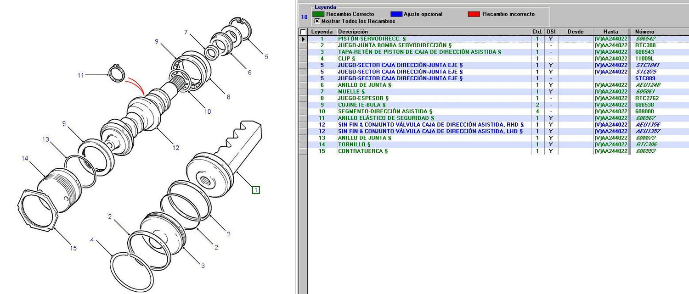689x294 pixels.
Task: Click the boxed callout 1 in the diagram
Action: 256,189
